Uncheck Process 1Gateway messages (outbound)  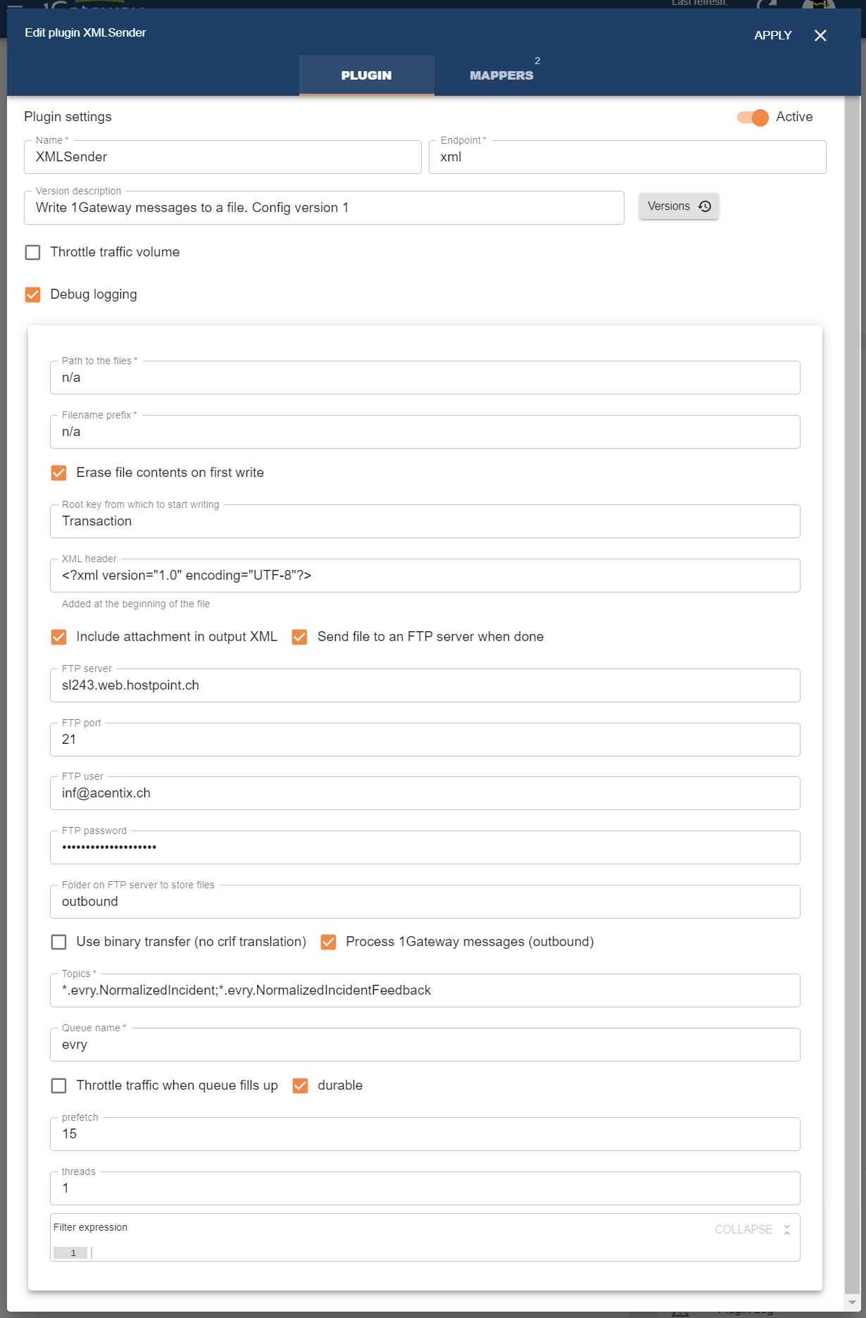[328, 942]
